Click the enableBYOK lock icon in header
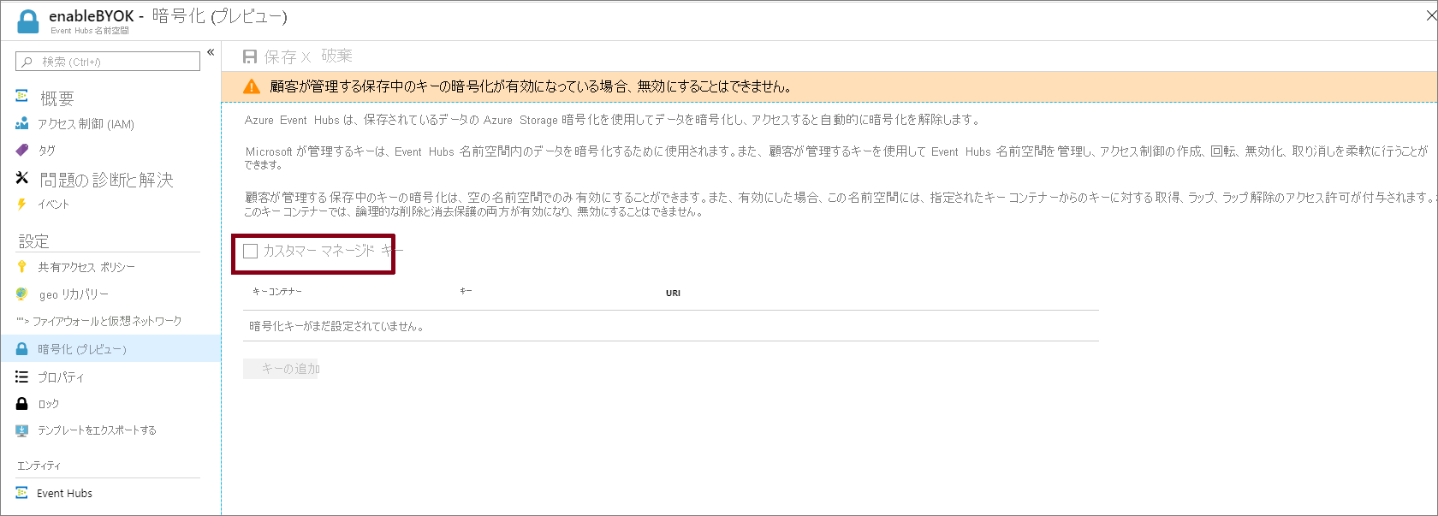This screenshot has width=1438, height=516. click(28, 21)
